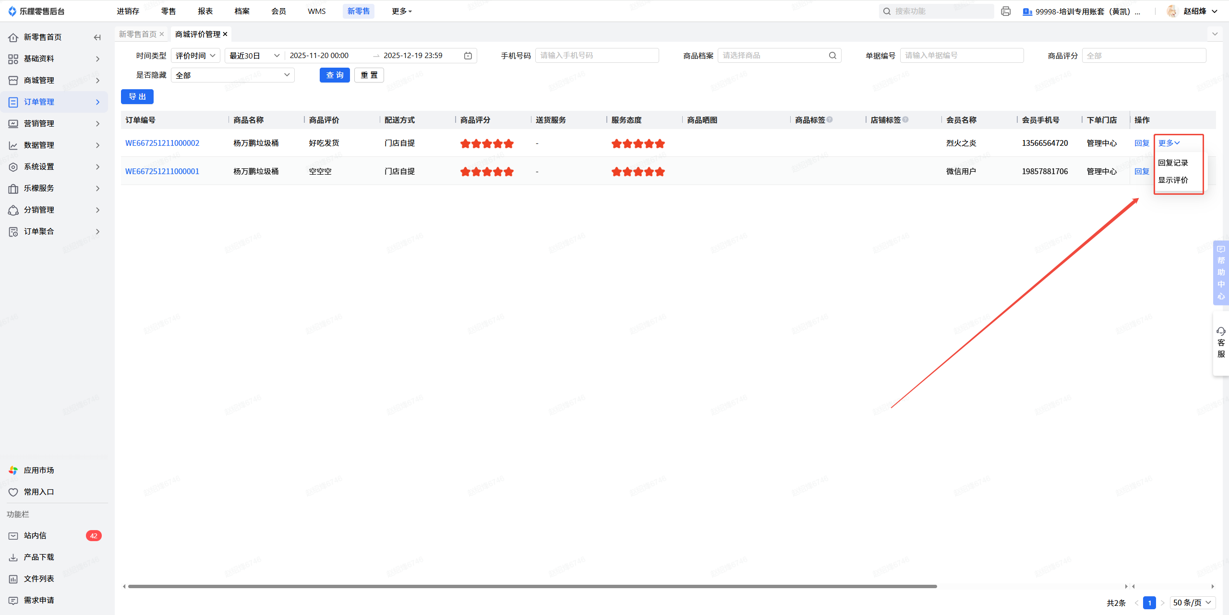Change the 50条/页 page size

click(x=1192, y=603)
